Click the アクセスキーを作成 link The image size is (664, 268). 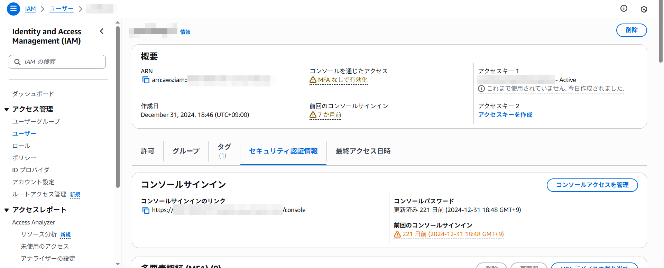(x=505, y=115)
